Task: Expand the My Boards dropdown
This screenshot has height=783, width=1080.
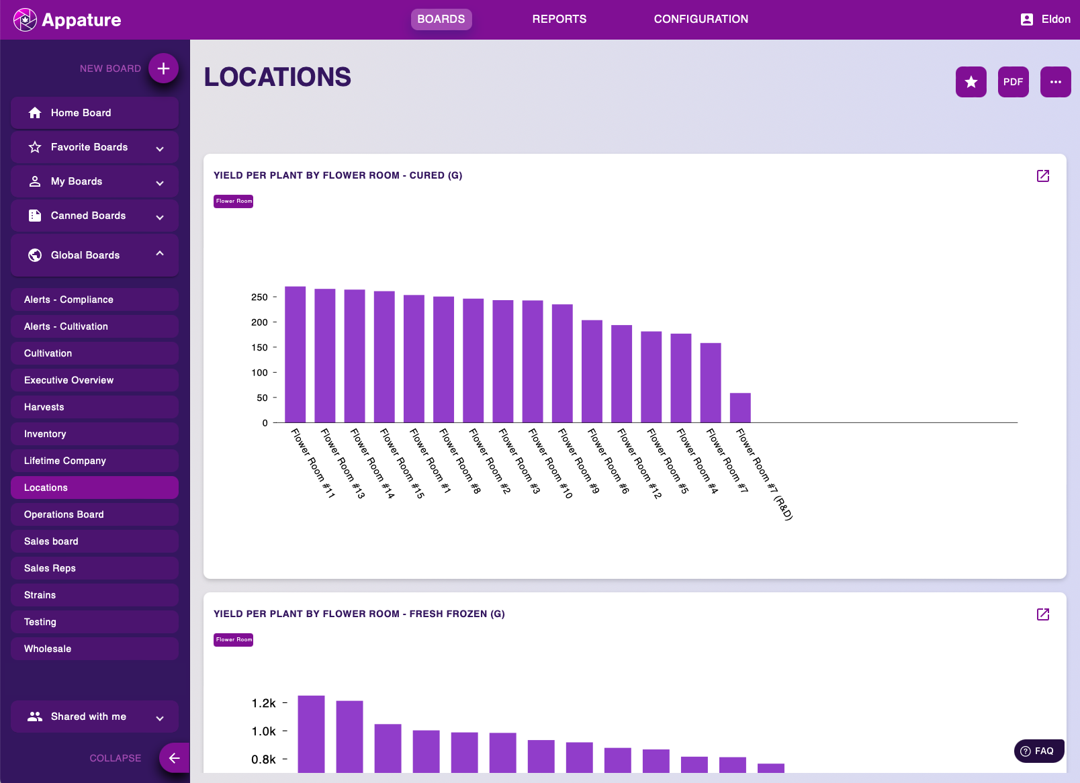Action: point(160,183)
